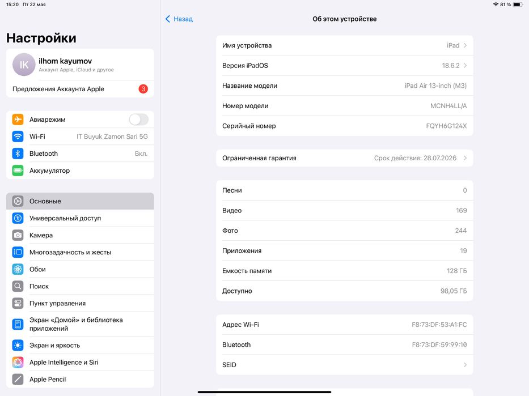Tap the Поиск magnifier icon

click(x=18, y=286)
